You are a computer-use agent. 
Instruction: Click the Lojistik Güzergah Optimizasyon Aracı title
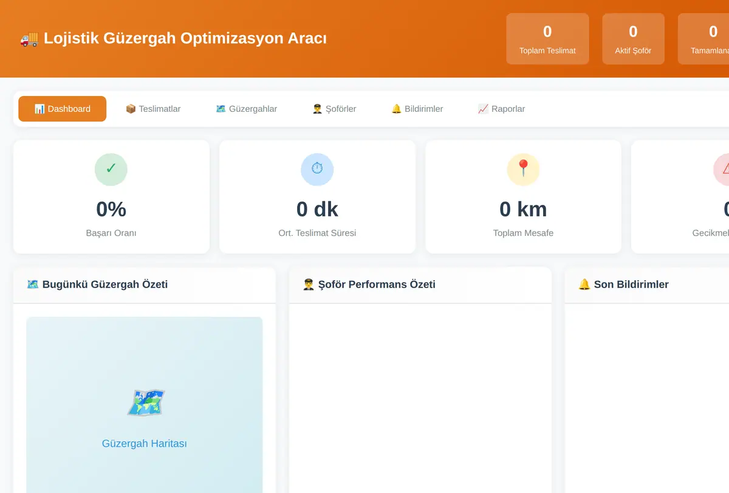click(x=185, y=38)
